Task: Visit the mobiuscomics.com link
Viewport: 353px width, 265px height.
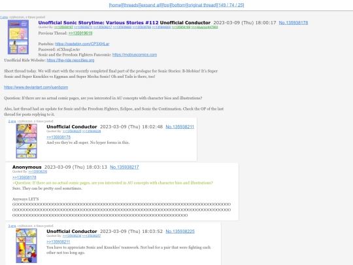Action: [x=135, y=55]
